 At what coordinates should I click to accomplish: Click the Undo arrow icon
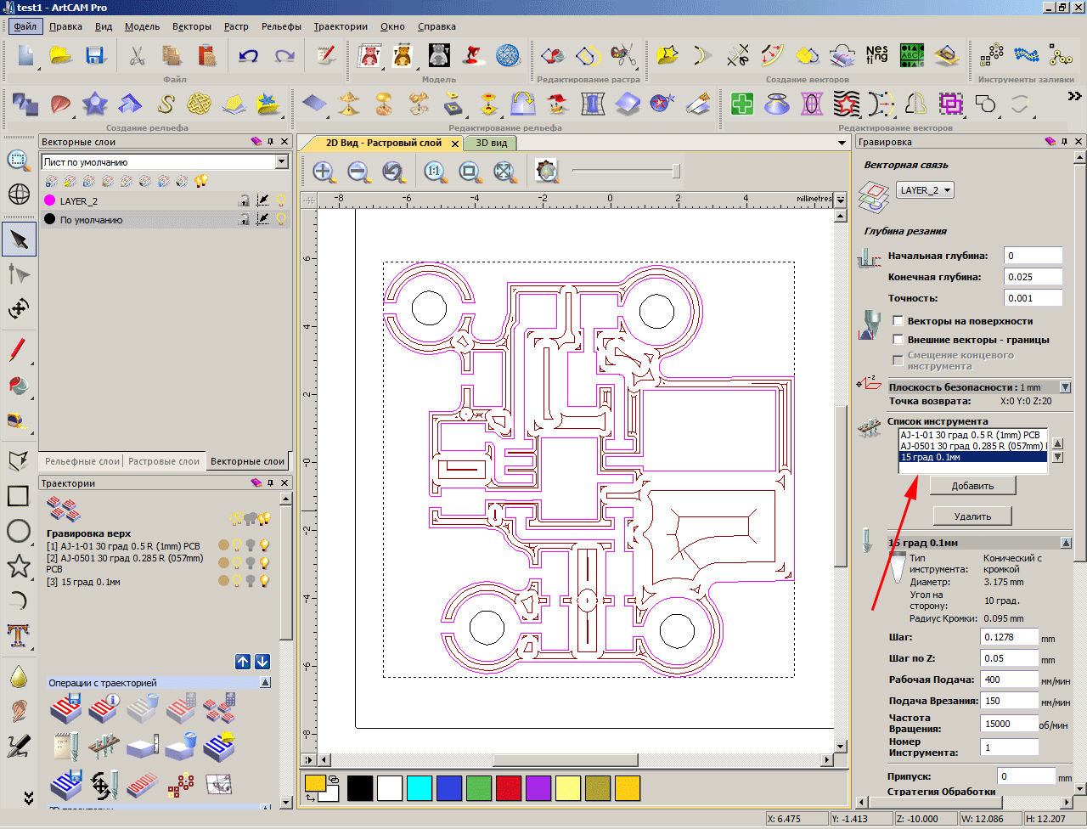pyautogui.click(x=248, y=56)
